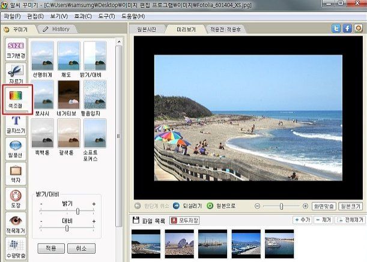Open the 파일(F) menu
367x262 pixels.
point(13,16)
